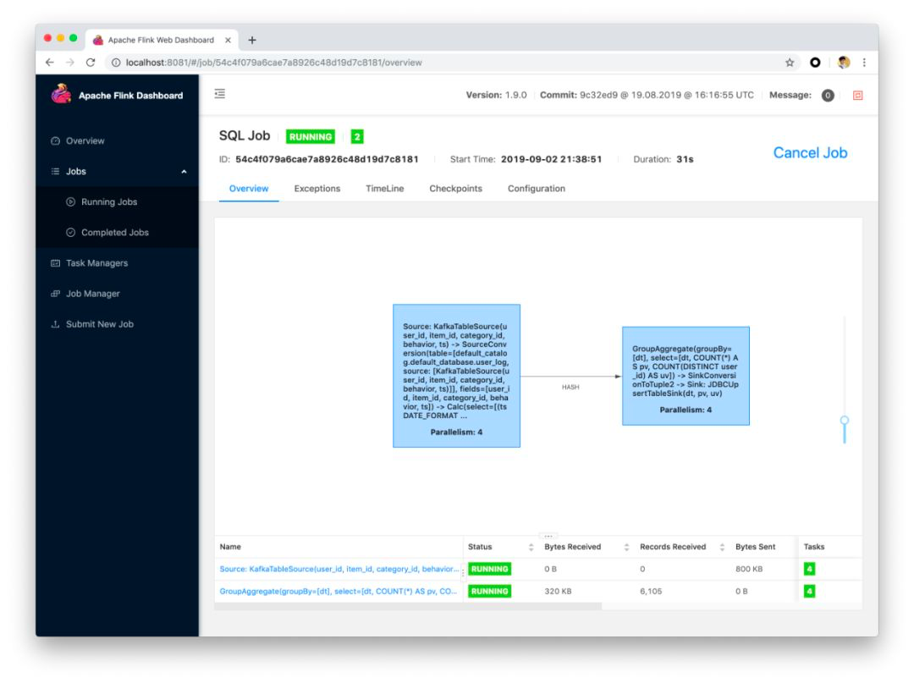The width and height of the screenshot is (914, 683).
Task: Sort table by Records Received column
Action: click(722, 547)
